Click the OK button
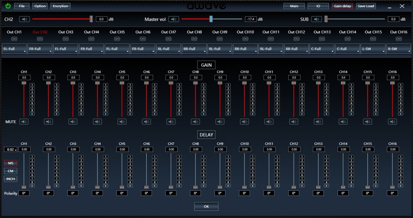413x218 pixels. click(206, 206)
